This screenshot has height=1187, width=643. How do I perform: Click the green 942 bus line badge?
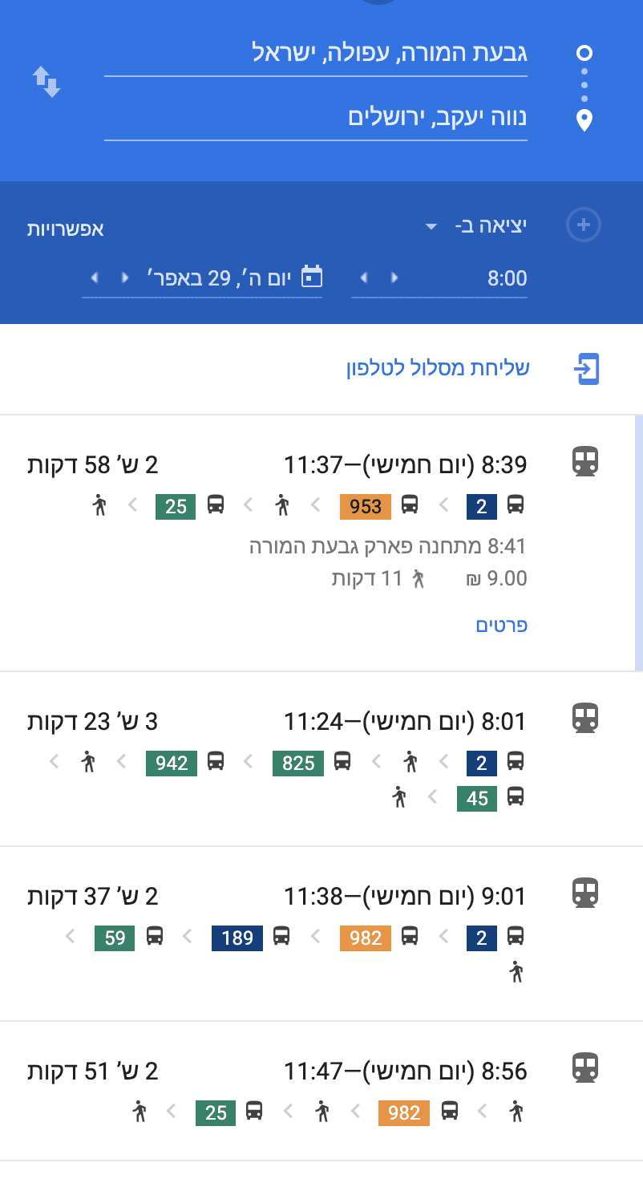point(172,762)
